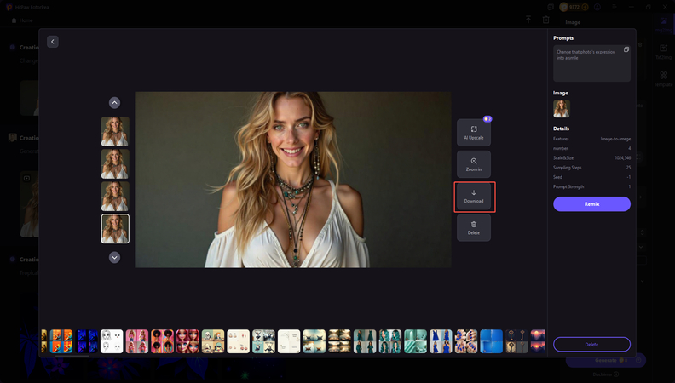Click the dimmed Generate button
This screenshot has height=383, width=675.
coord(605,360)
